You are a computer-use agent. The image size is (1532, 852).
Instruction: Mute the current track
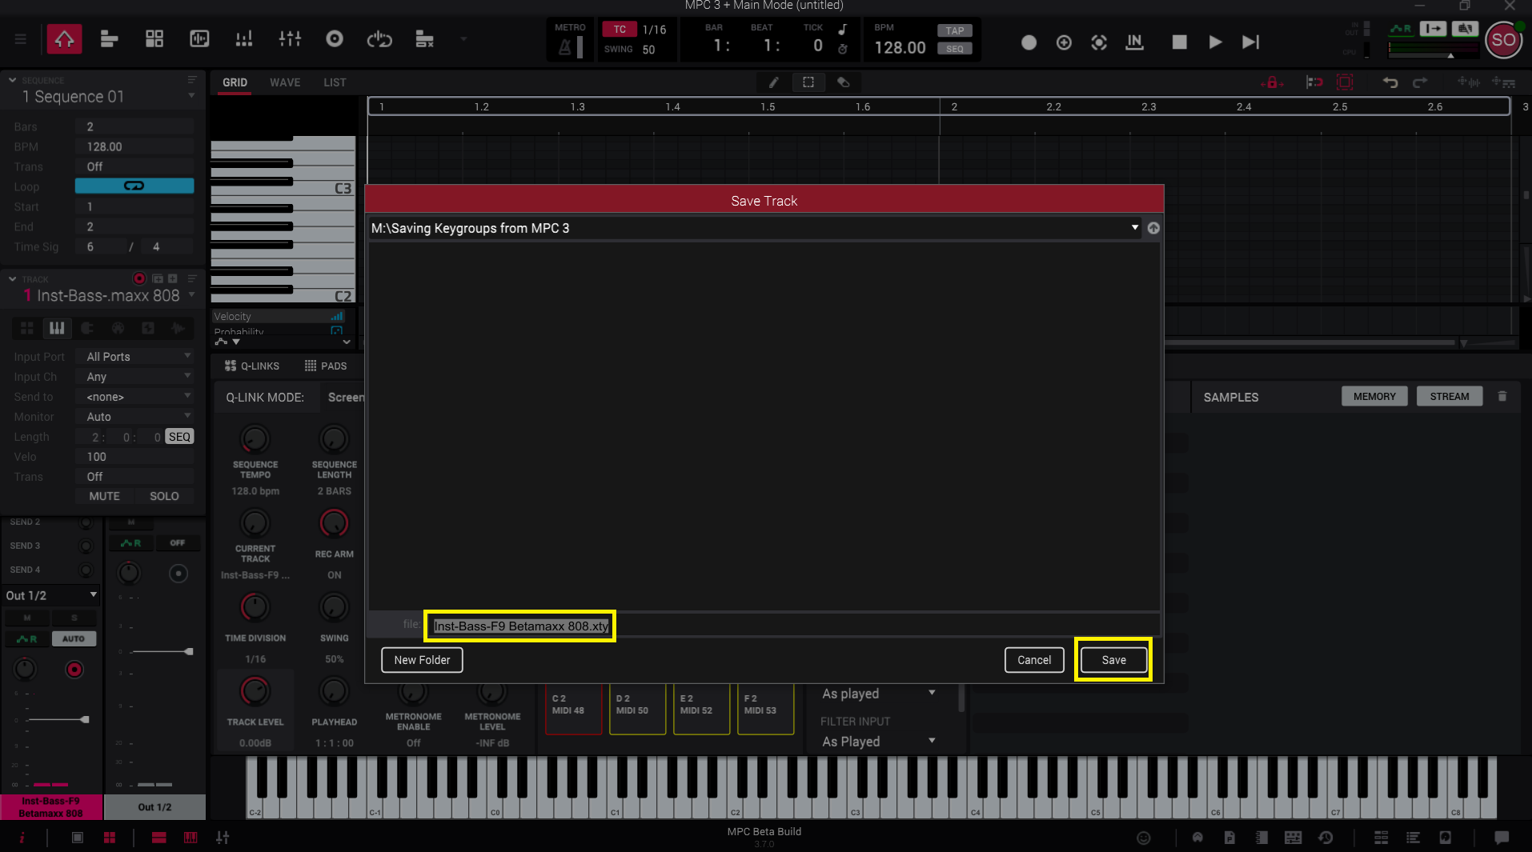[104, 496]
